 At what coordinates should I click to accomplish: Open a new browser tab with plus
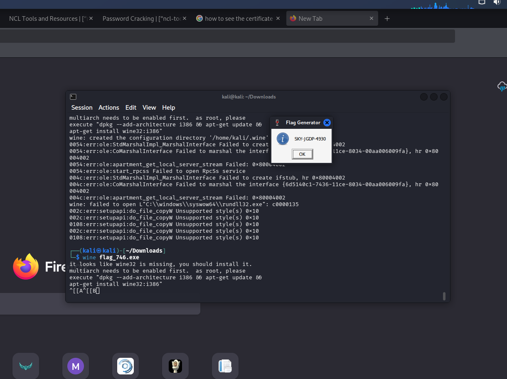[387, 19]
